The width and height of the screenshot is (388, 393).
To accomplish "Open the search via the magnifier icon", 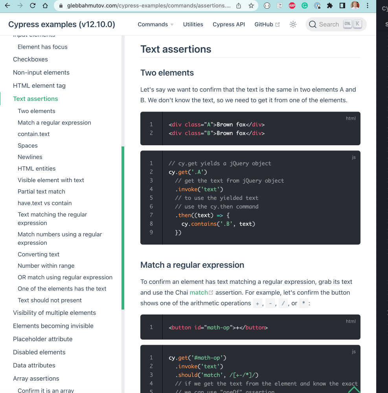I will (313, 24).
